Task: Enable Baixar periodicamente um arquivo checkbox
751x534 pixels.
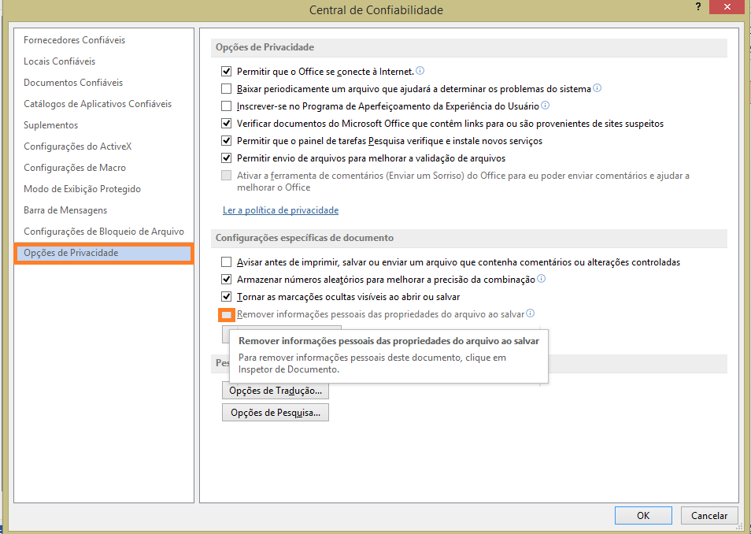Action: [226, 89]
